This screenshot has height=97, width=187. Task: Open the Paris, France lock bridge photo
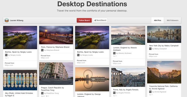(56, 35)
